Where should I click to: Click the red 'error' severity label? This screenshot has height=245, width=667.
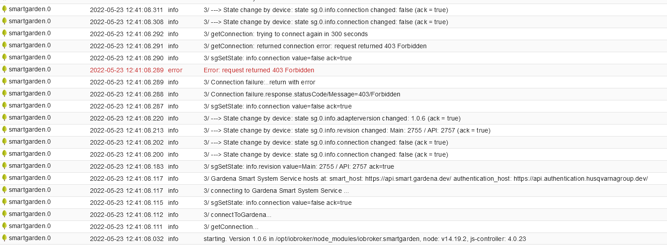175,70
